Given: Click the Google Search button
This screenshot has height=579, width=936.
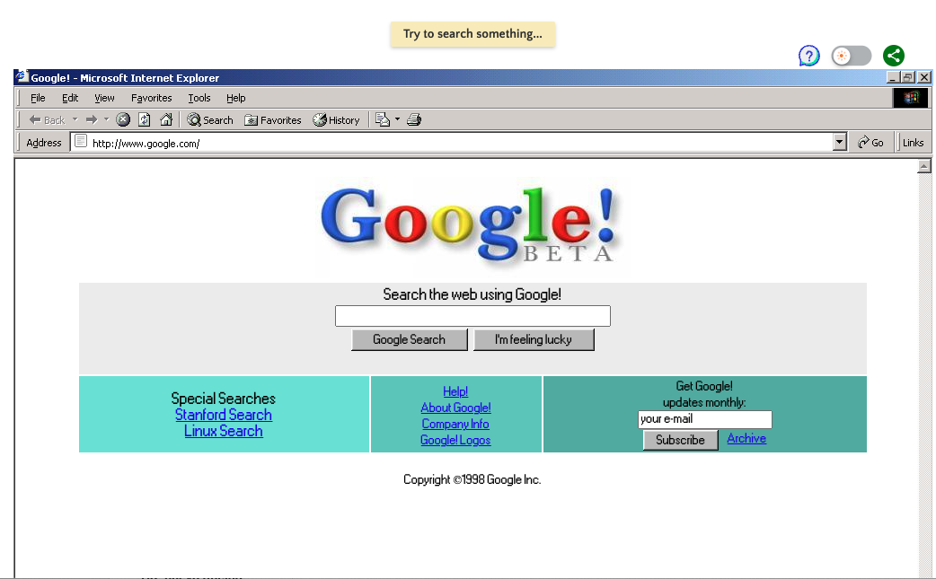Looking at the screenshot, I should 409,340.
